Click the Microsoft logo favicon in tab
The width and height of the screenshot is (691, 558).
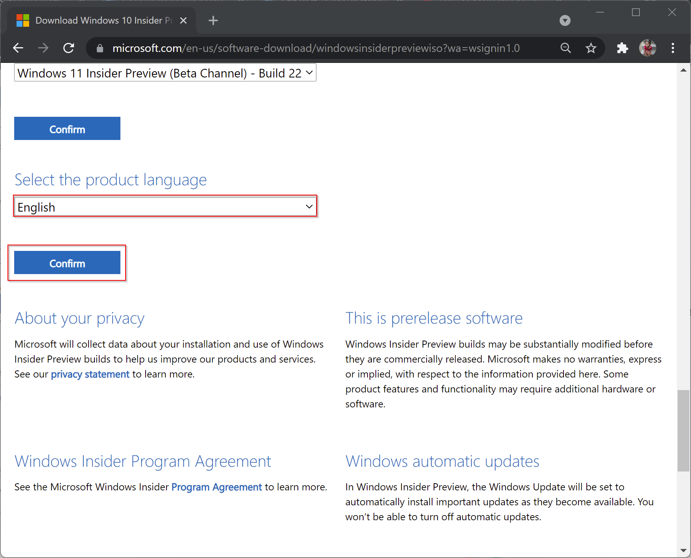tap(23, 20)
